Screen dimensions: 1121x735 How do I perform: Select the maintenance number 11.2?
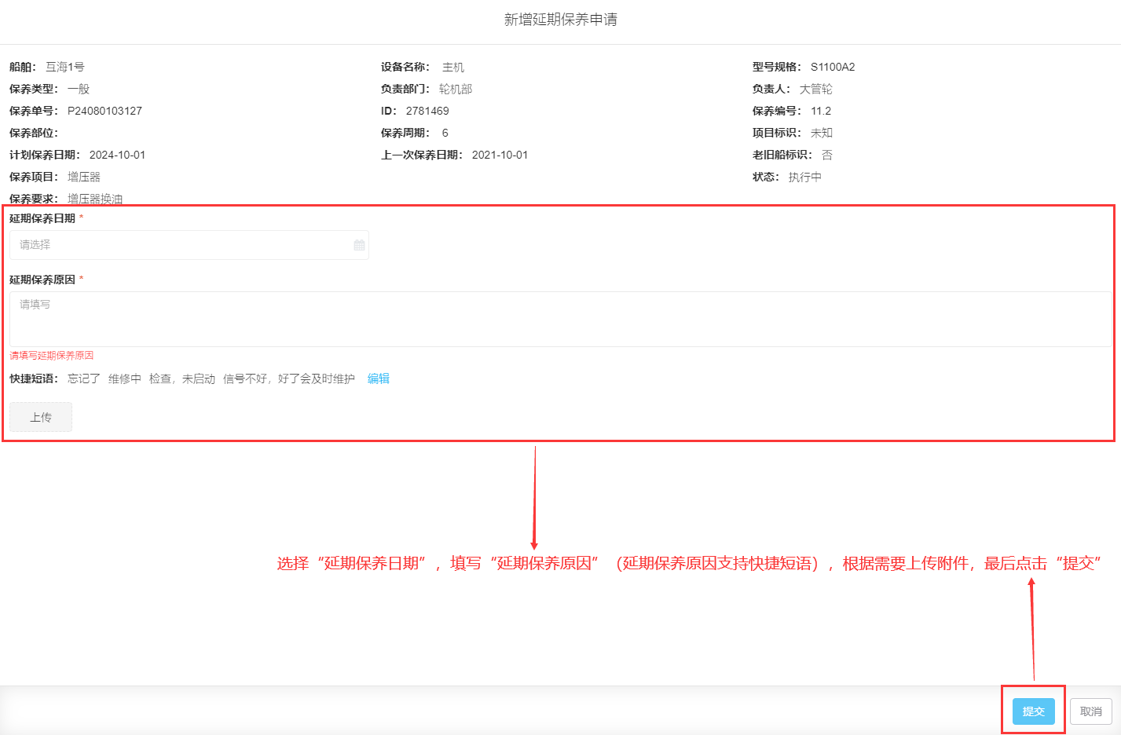(x=821, y=111)
